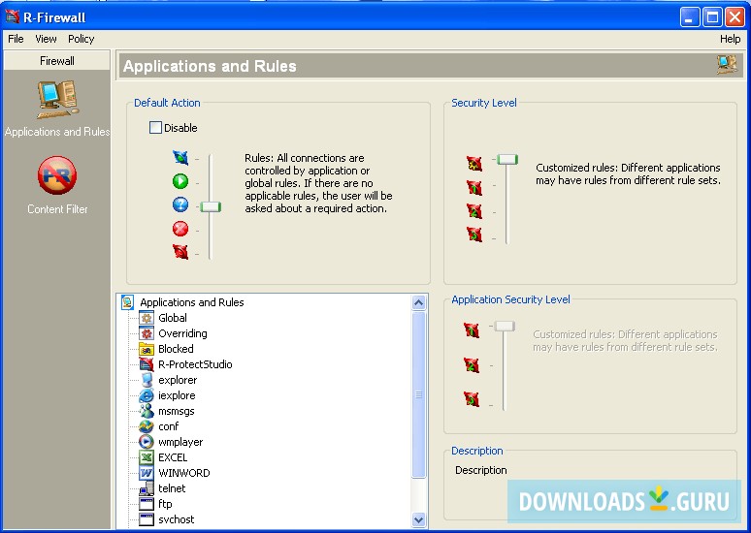This screenshot has height=533, width=751.
Task: Click the tree list scroll down arrow
Action: tap(418, 519)
